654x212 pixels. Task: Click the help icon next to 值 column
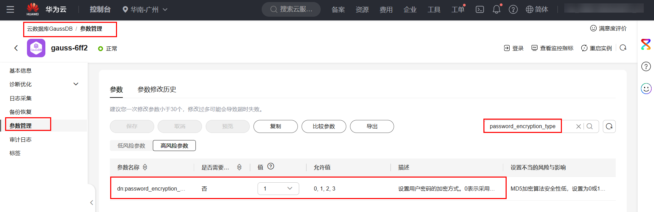[x=271, y=166]
